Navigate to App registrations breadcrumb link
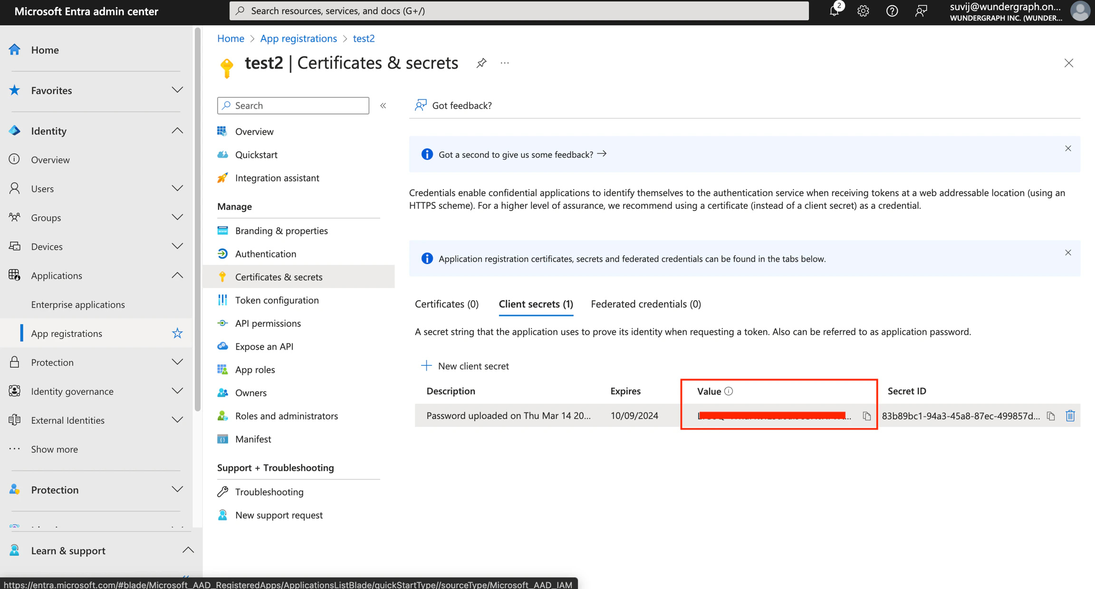Viewport: 1095px width, 589px height. click(x=298, y=38)
